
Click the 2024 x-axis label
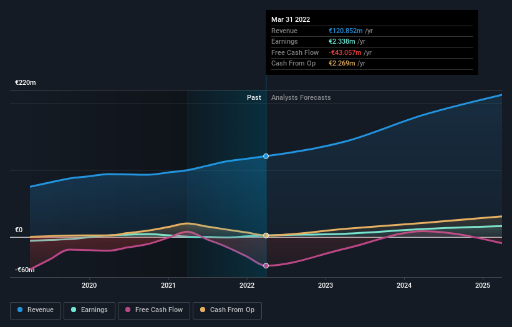[x=404, y=286]
